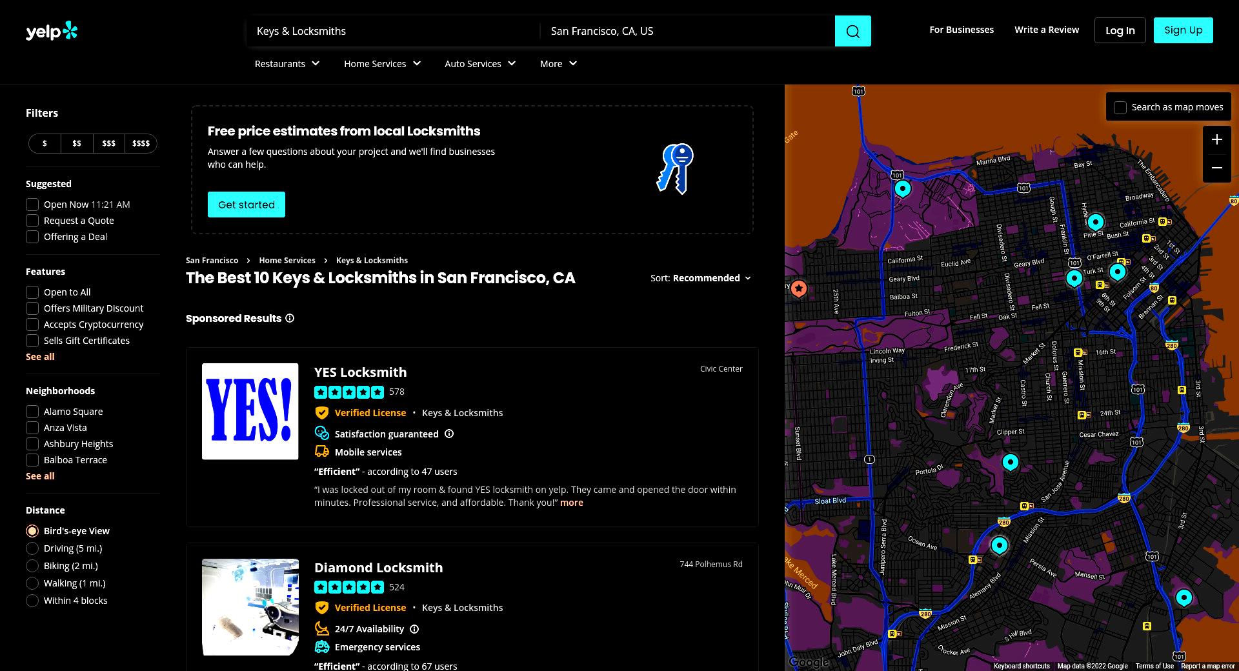This screenshot has height=671, width=1239.
Task: Select Driving (5 mi.) distance
Action: pos(32,548)
